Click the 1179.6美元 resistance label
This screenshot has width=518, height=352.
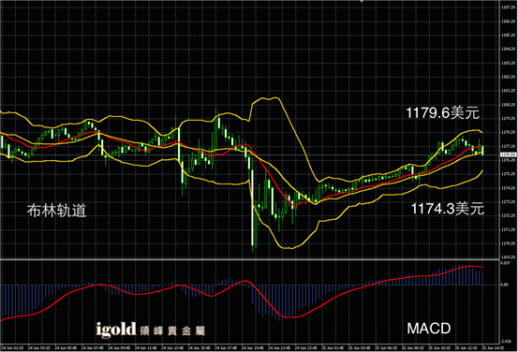point(442,113)
